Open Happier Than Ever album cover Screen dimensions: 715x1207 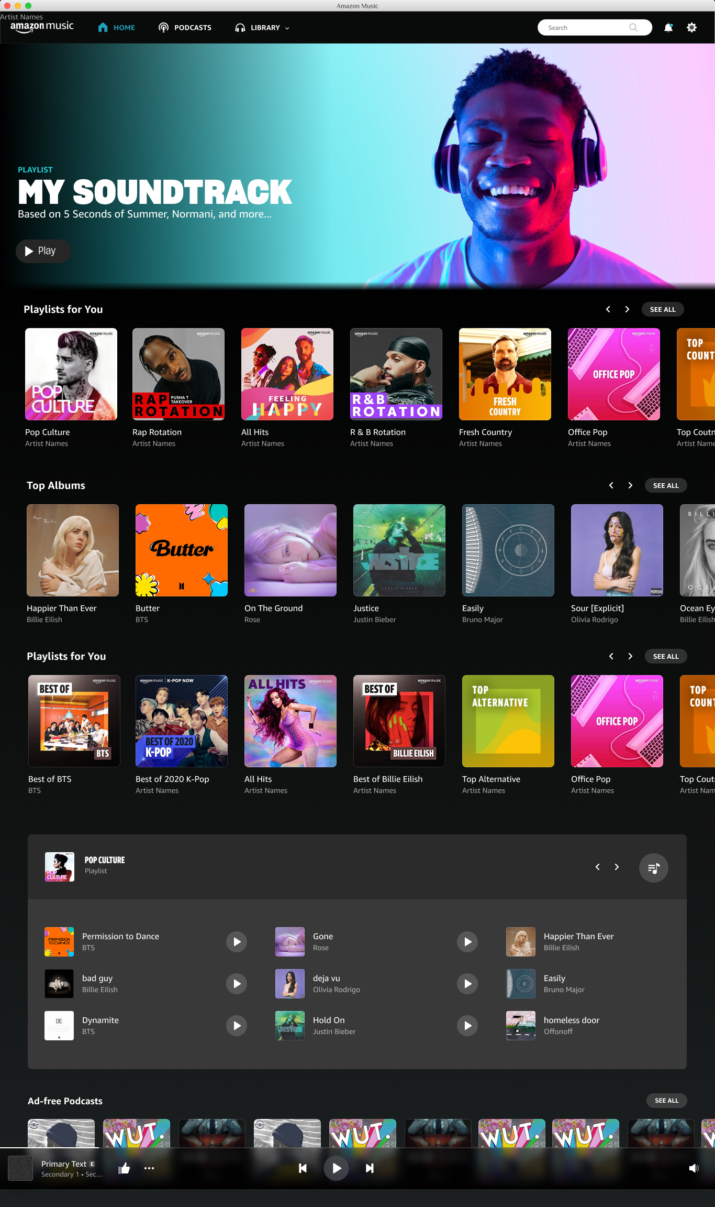click(73, 550)
